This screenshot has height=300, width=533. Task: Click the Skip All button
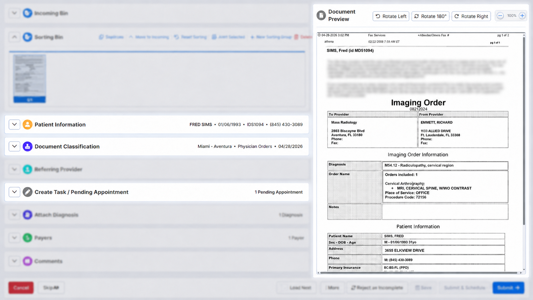(51, 288)
